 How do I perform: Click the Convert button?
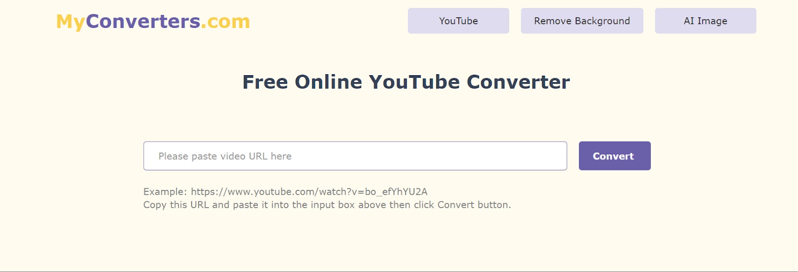(614, 156)
